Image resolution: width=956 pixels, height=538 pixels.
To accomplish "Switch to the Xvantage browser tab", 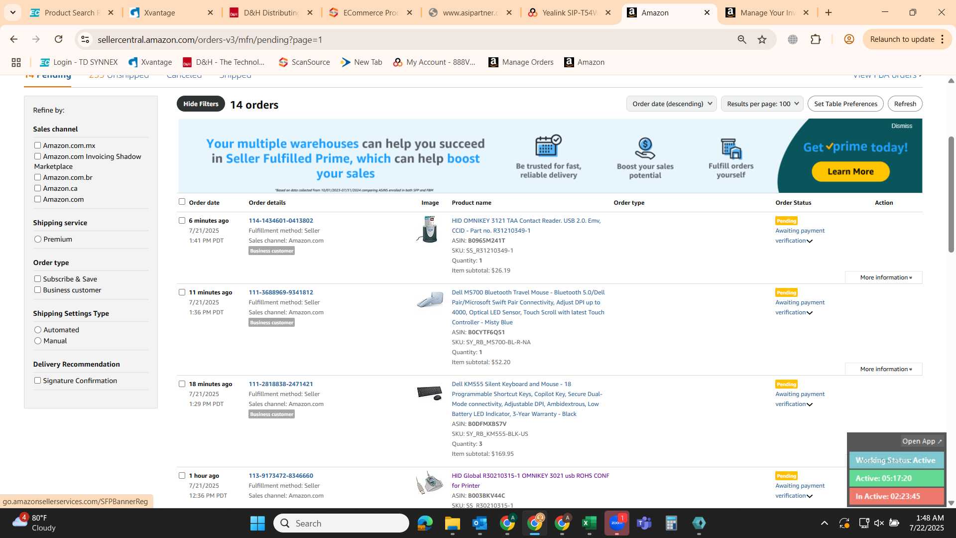I will [171, 12].
